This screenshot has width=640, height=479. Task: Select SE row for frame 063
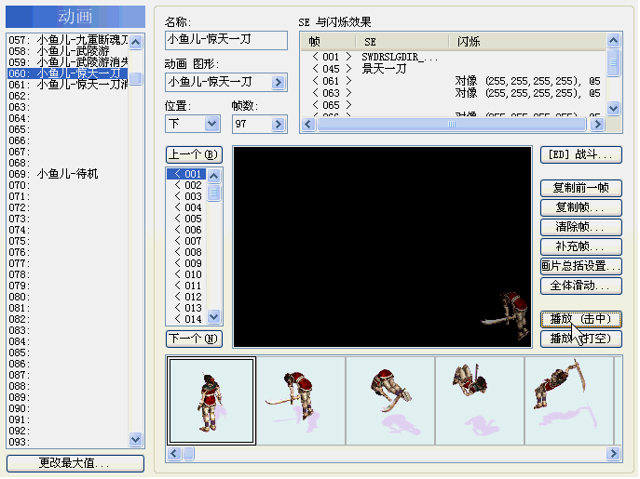tap(453, 93)
